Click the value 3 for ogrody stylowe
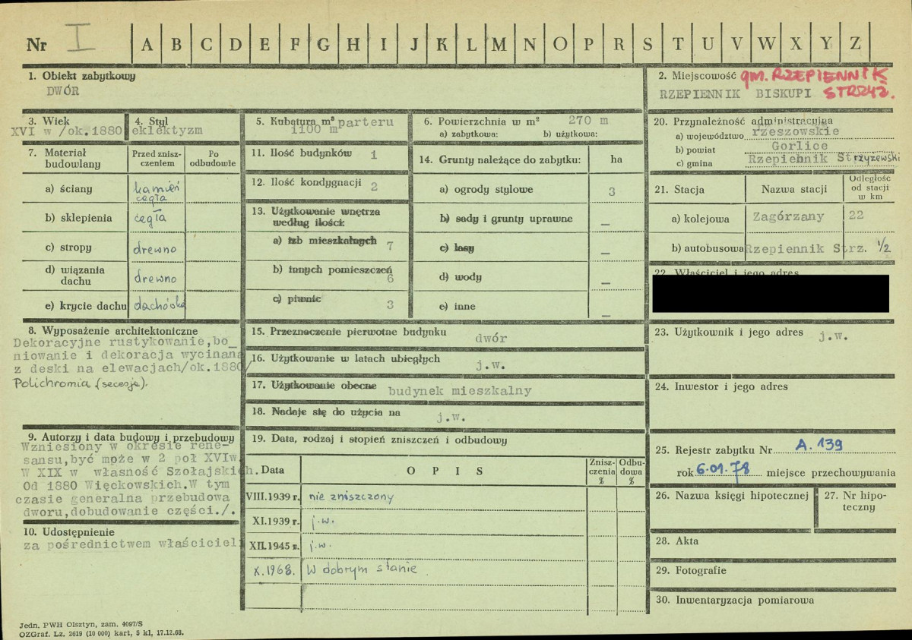 pos(613,193)
